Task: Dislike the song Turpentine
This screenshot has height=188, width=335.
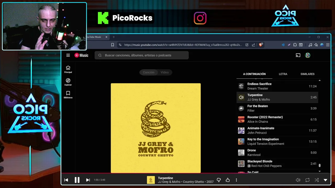Action: [219, 180]
